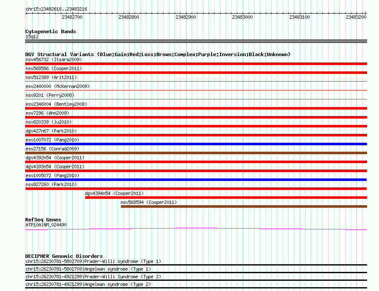Open the ATP10A|NM_024490 gene label
This screenshot has width=379, height=291.
coord(46,225)
